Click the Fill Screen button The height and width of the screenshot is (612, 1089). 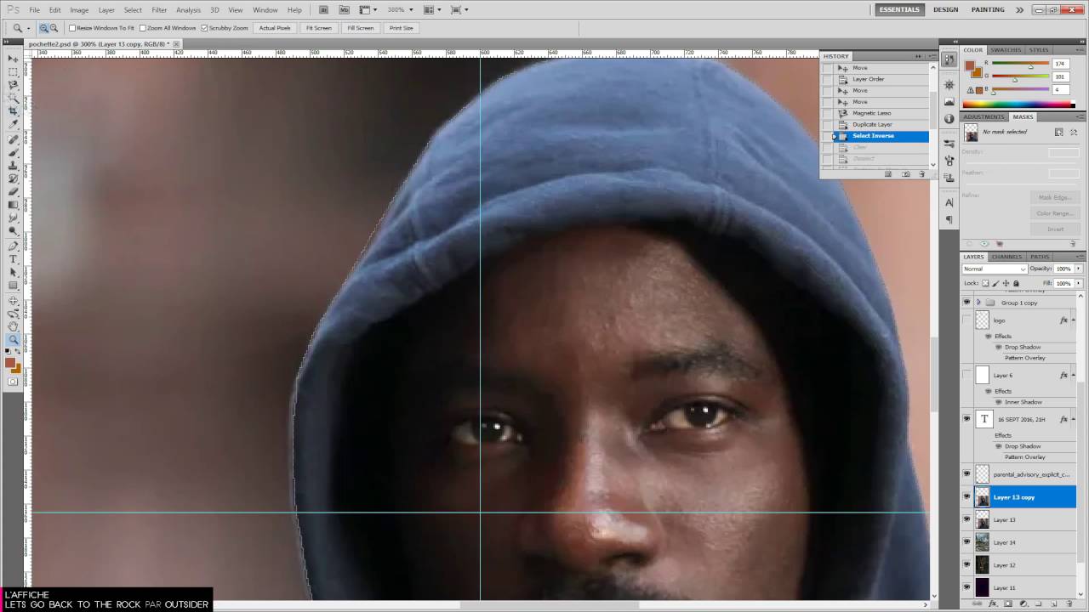click(360, 28)
